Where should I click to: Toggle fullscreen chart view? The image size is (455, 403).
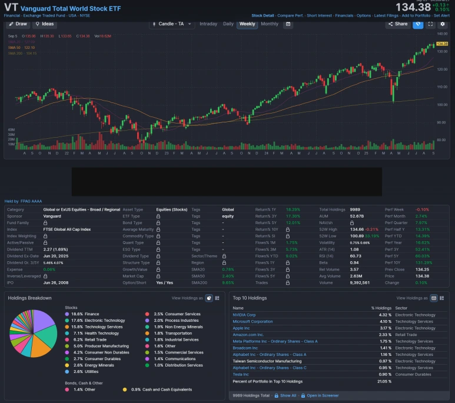coord(431,24)
